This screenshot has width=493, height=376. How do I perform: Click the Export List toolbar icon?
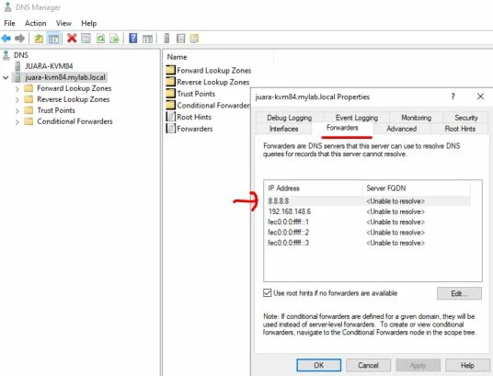pos(114,39)
